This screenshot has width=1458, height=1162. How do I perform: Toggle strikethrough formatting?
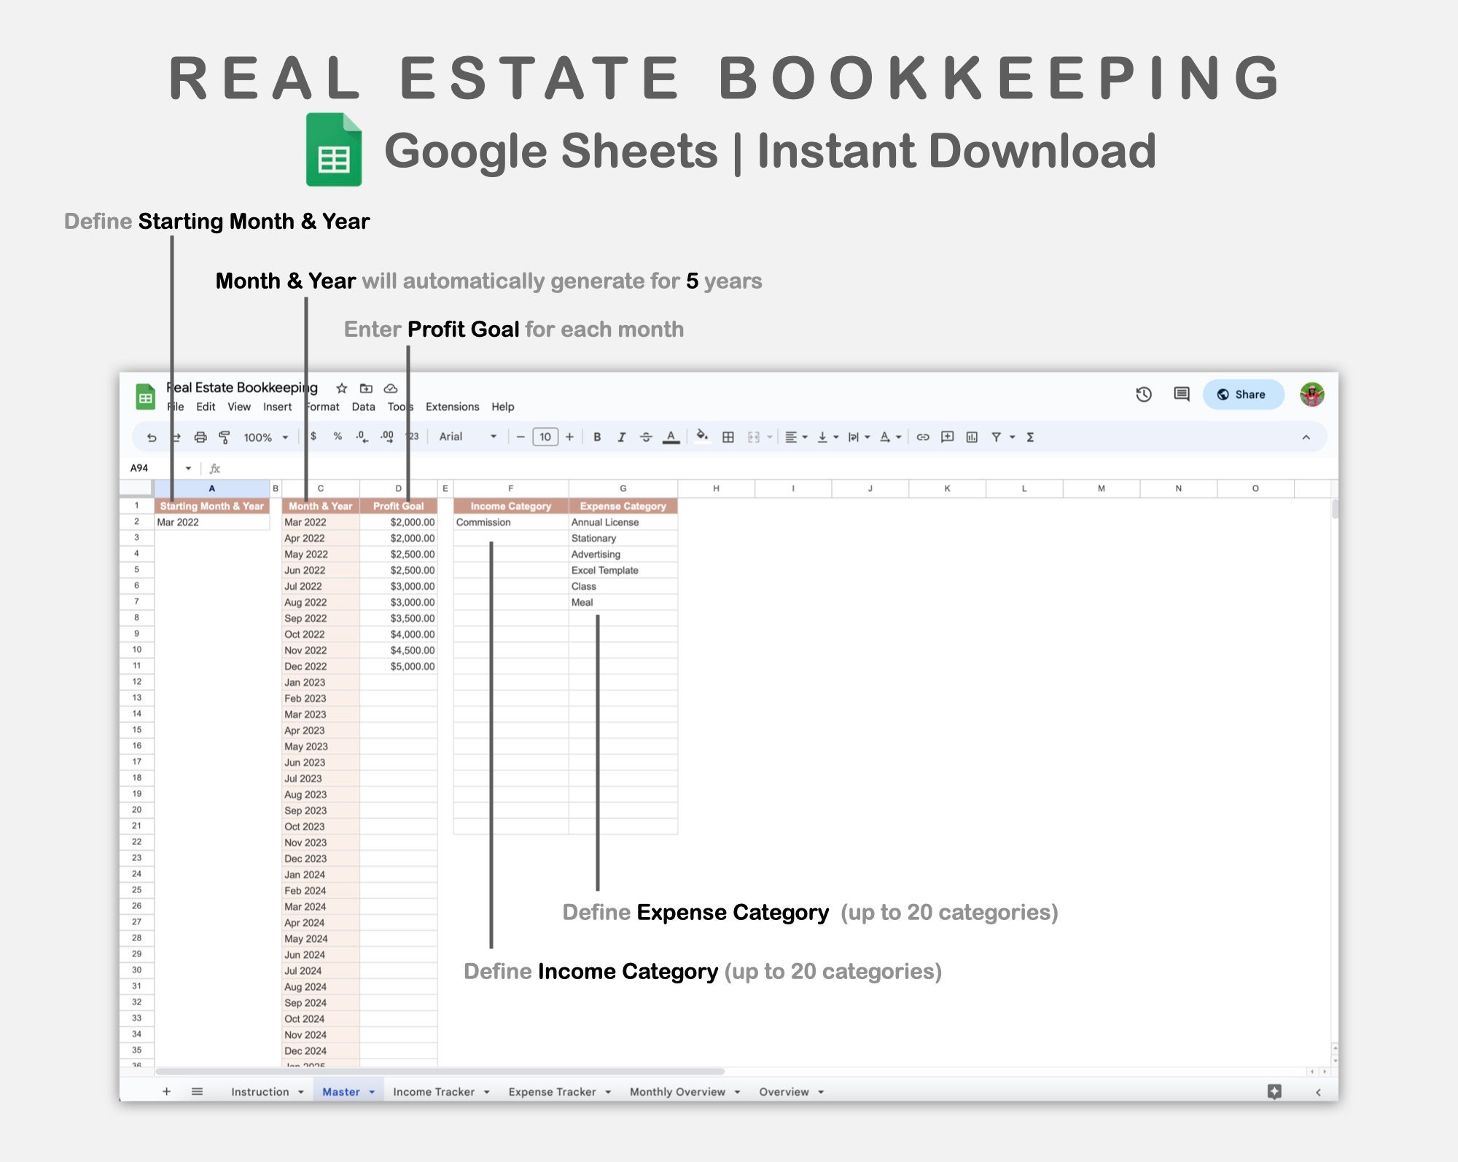645,437
